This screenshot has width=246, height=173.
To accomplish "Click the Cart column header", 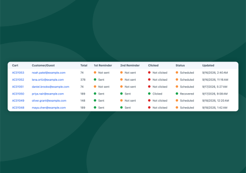I will click(x=15, y=66).
